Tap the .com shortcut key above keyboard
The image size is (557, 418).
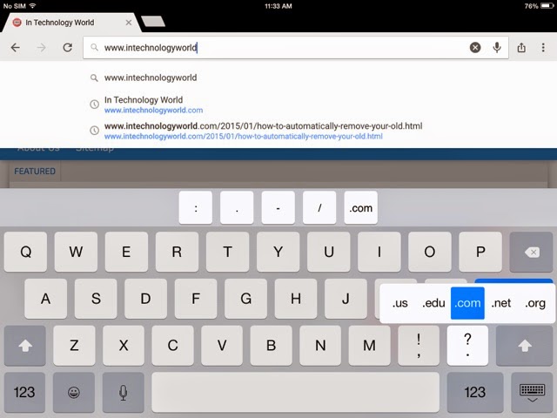(360, 207)
